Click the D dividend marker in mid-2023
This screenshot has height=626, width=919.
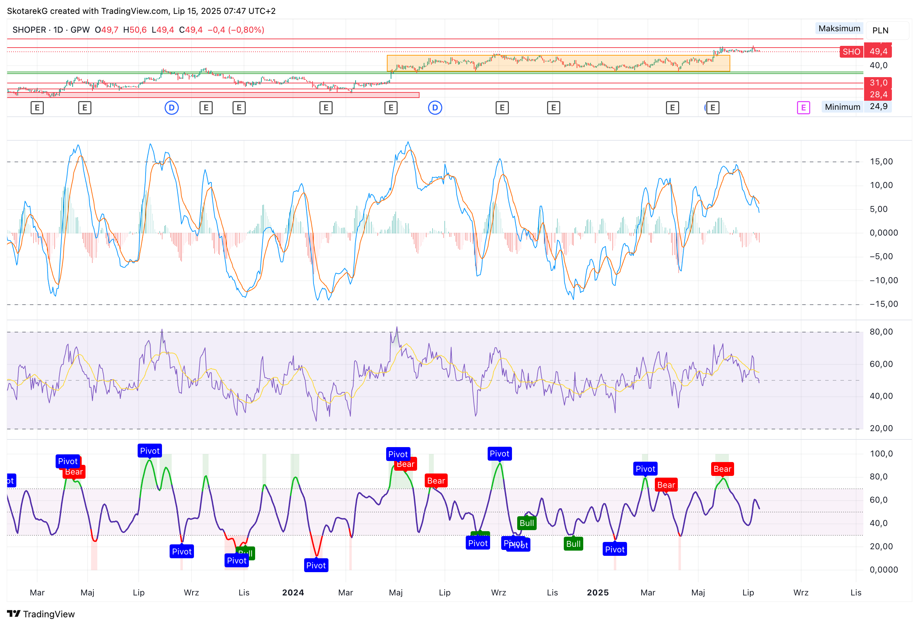(172, 107)
